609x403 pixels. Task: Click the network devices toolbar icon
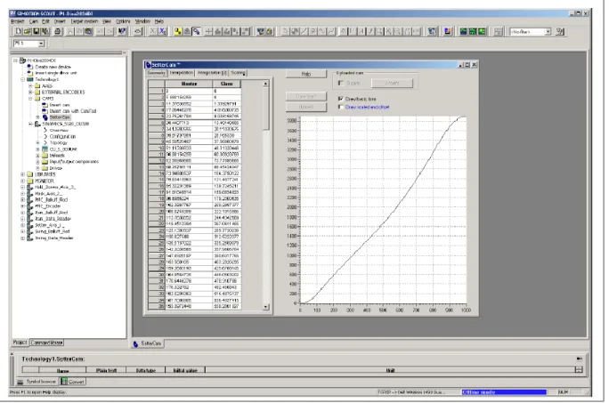click(260, 31)
